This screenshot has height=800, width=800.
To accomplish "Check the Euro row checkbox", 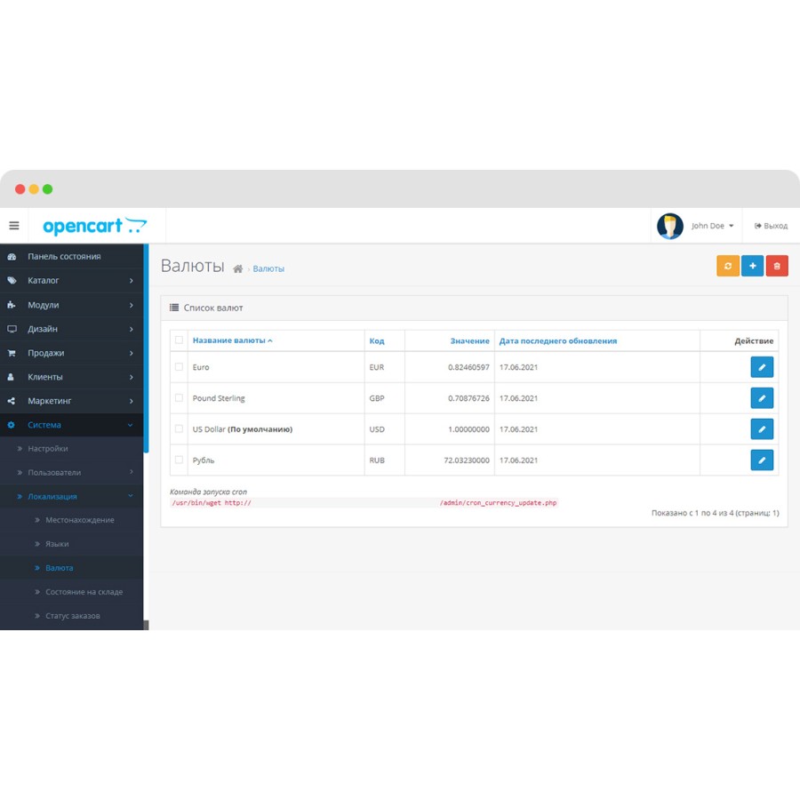I will [x=179, y=367].
